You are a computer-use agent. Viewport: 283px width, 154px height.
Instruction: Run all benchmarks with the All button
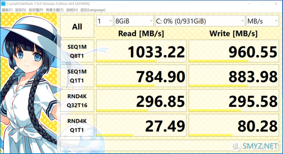click(77, 27)
